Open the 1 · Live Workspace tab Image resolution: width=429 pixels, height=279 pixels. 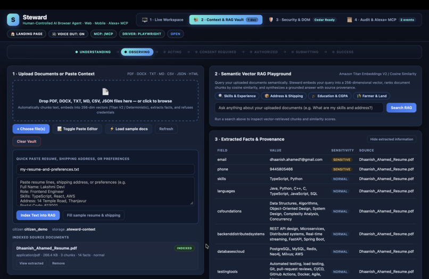pyautogui.click(x=162, y=20)
